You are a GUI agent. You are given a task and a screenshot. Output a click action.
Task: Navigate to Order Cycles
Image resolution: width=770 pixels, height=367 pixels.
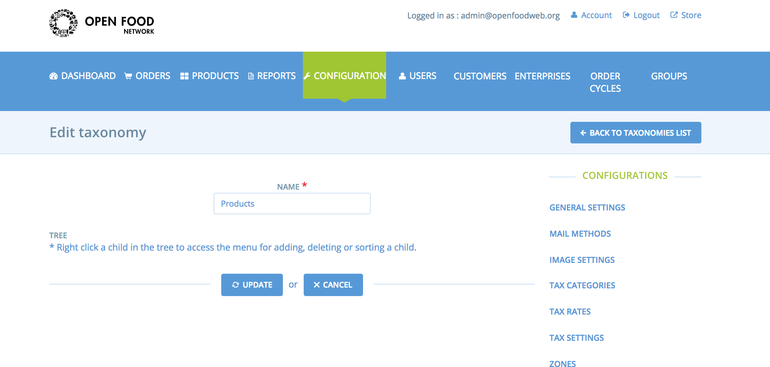(x=605, y=82)
